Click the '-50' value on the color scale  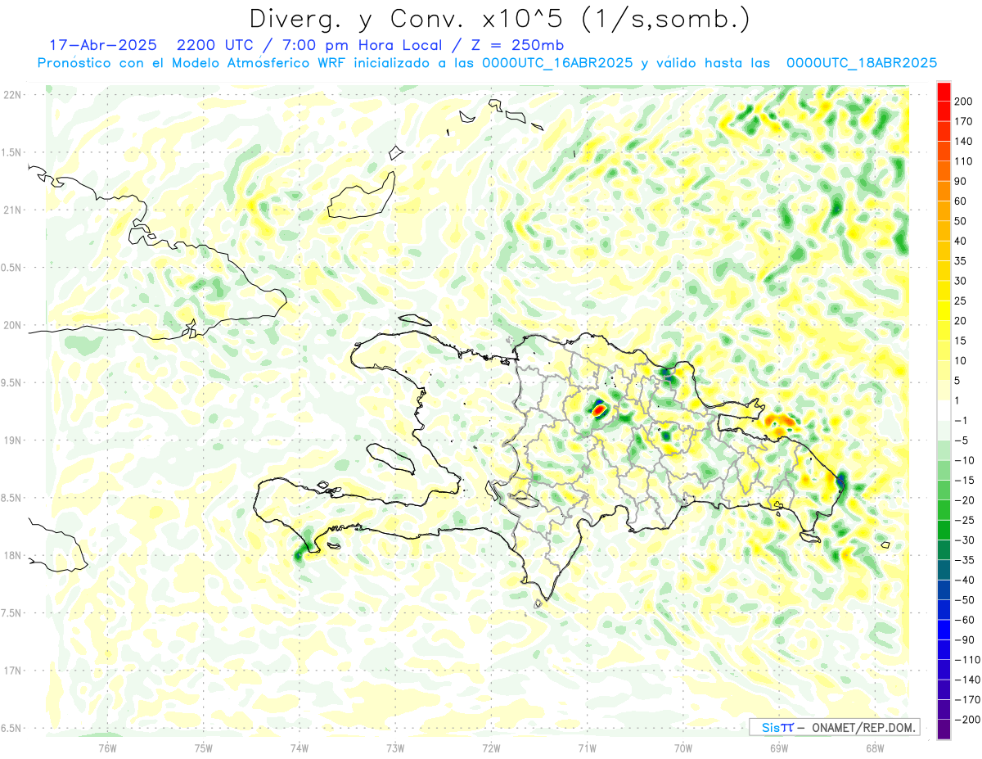pyautogui.click(x=963, y=600)
